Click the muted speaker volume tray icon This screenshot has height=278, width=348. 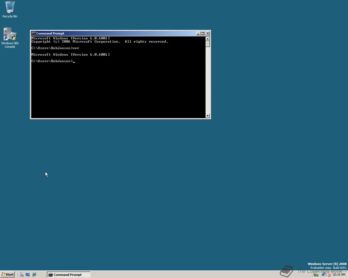coord(328,275)
